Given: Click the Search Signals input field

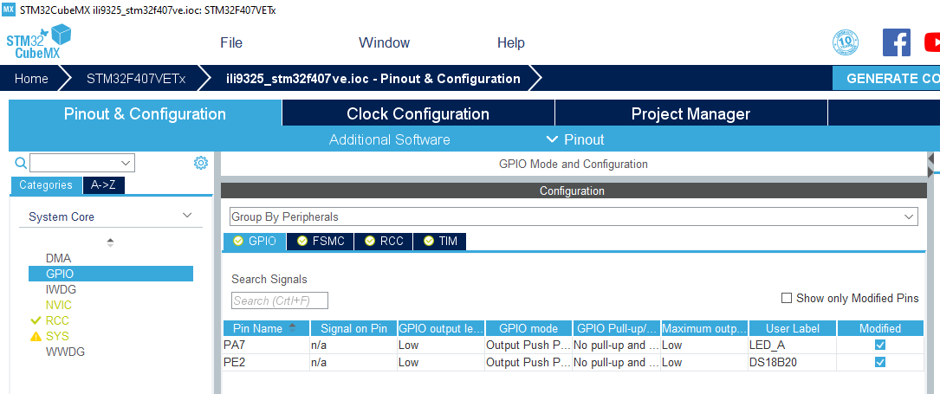Looking at the screenshot, I should [280, 300].
